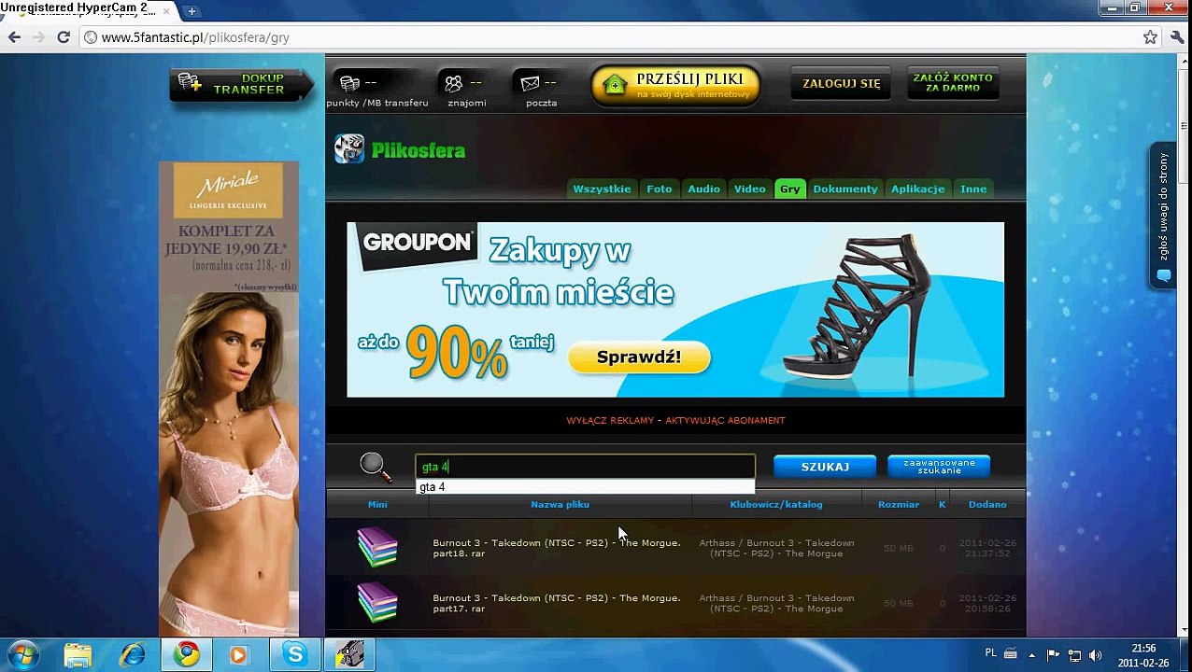Click the volume speaker tray icon
1192x672 pixels.
[1096, 655]
